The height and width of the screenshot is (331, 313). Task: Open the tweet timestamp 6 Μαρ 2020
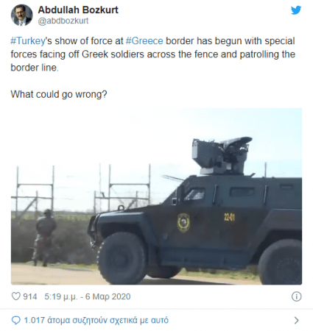tap(88, 296)
